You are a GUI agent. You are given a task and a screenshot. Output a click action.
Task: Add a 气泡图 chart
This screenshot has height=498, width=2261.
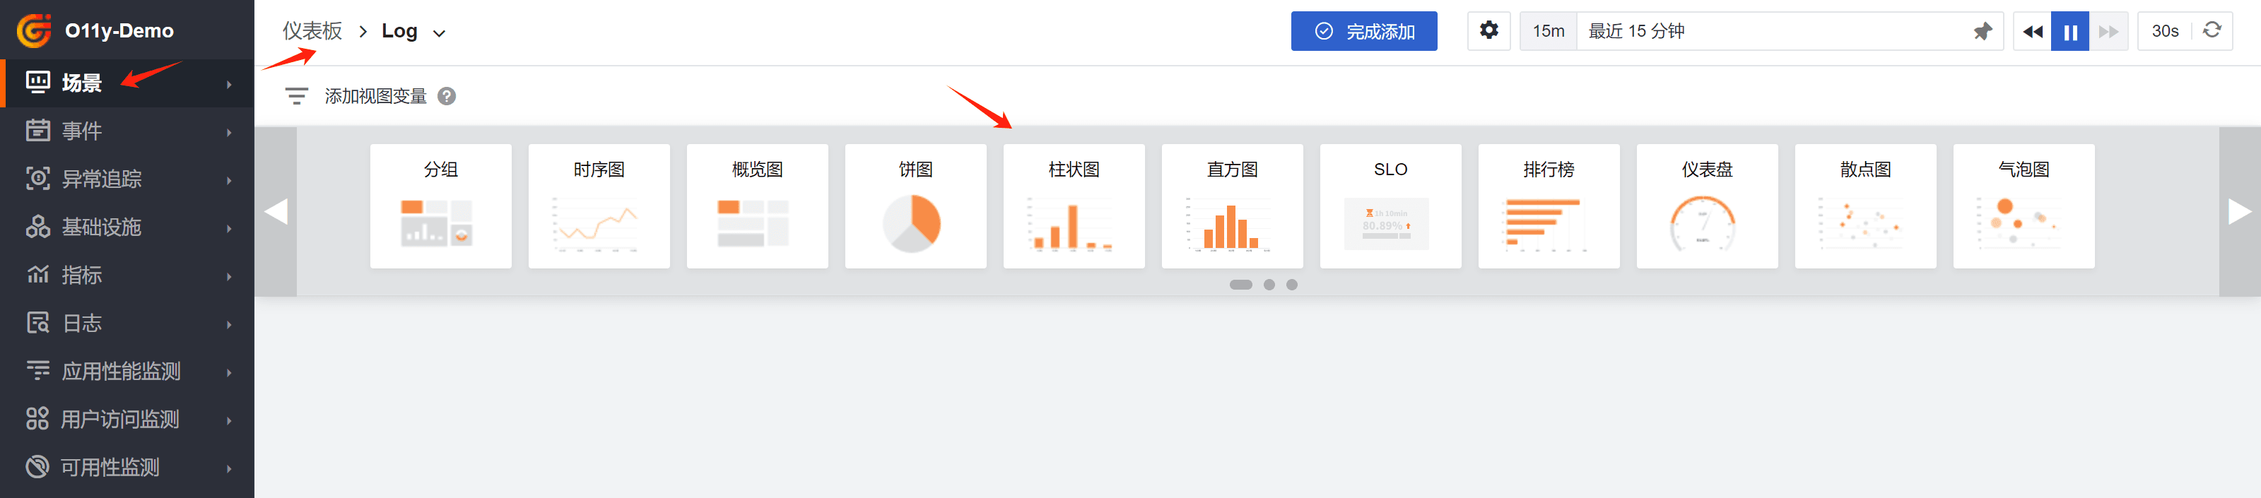2024,206
